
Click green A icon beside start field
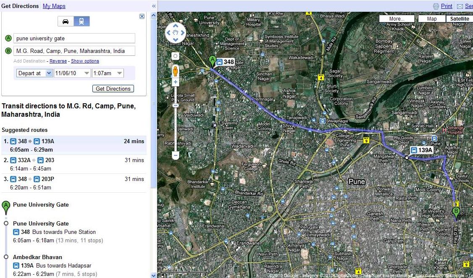coord(8,38)
